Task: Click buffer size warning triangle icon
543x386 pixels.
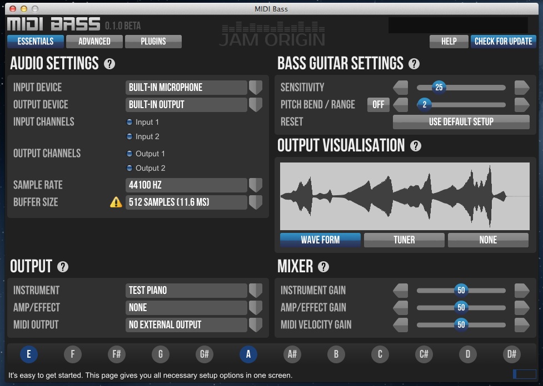Action: coord(116,202)
